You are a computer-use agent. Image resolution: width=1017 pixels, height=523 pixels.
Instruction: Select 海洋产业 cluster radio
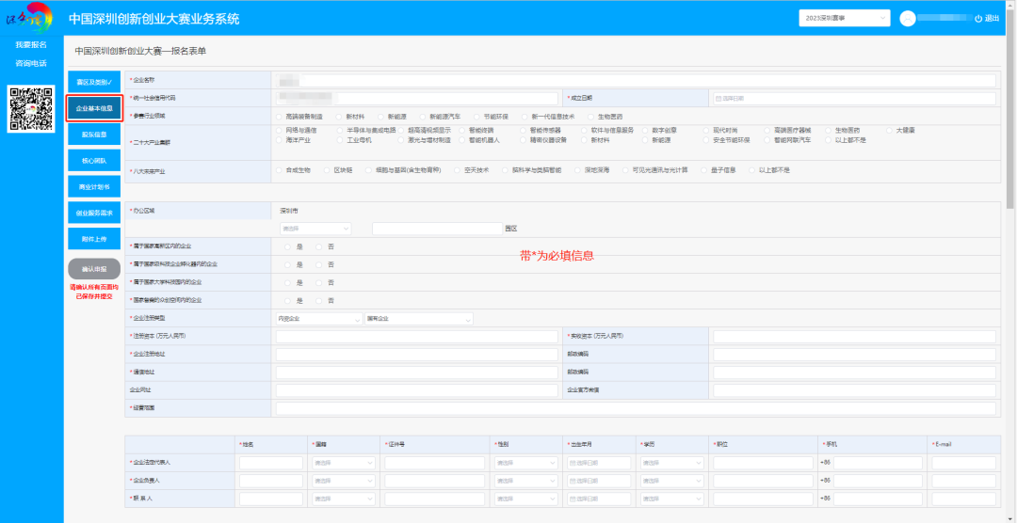click(279, 140)
